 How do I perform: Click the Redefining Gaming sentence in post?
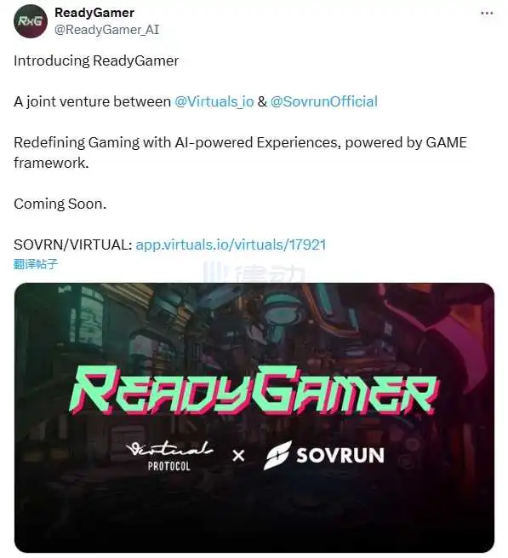pos(240,152)
